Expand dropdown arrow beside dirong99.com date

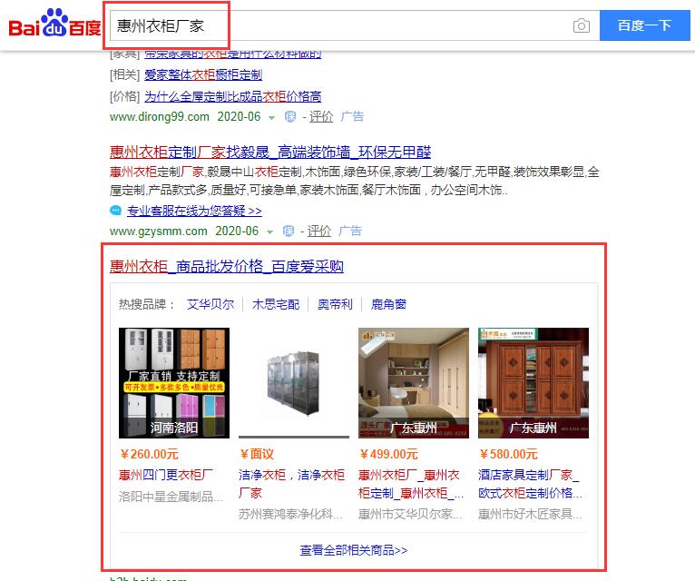pos(271,117)
